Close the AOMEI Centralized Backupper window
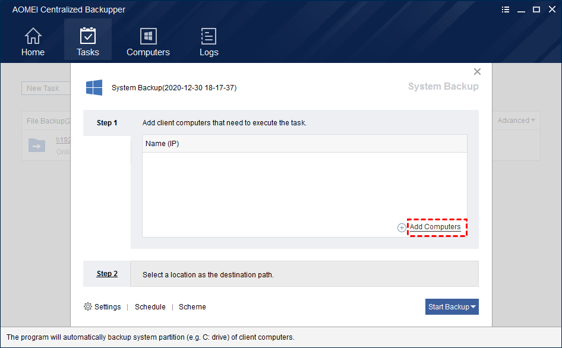The height and width of the screenshot is (348, 562). (x=552, y=10)
